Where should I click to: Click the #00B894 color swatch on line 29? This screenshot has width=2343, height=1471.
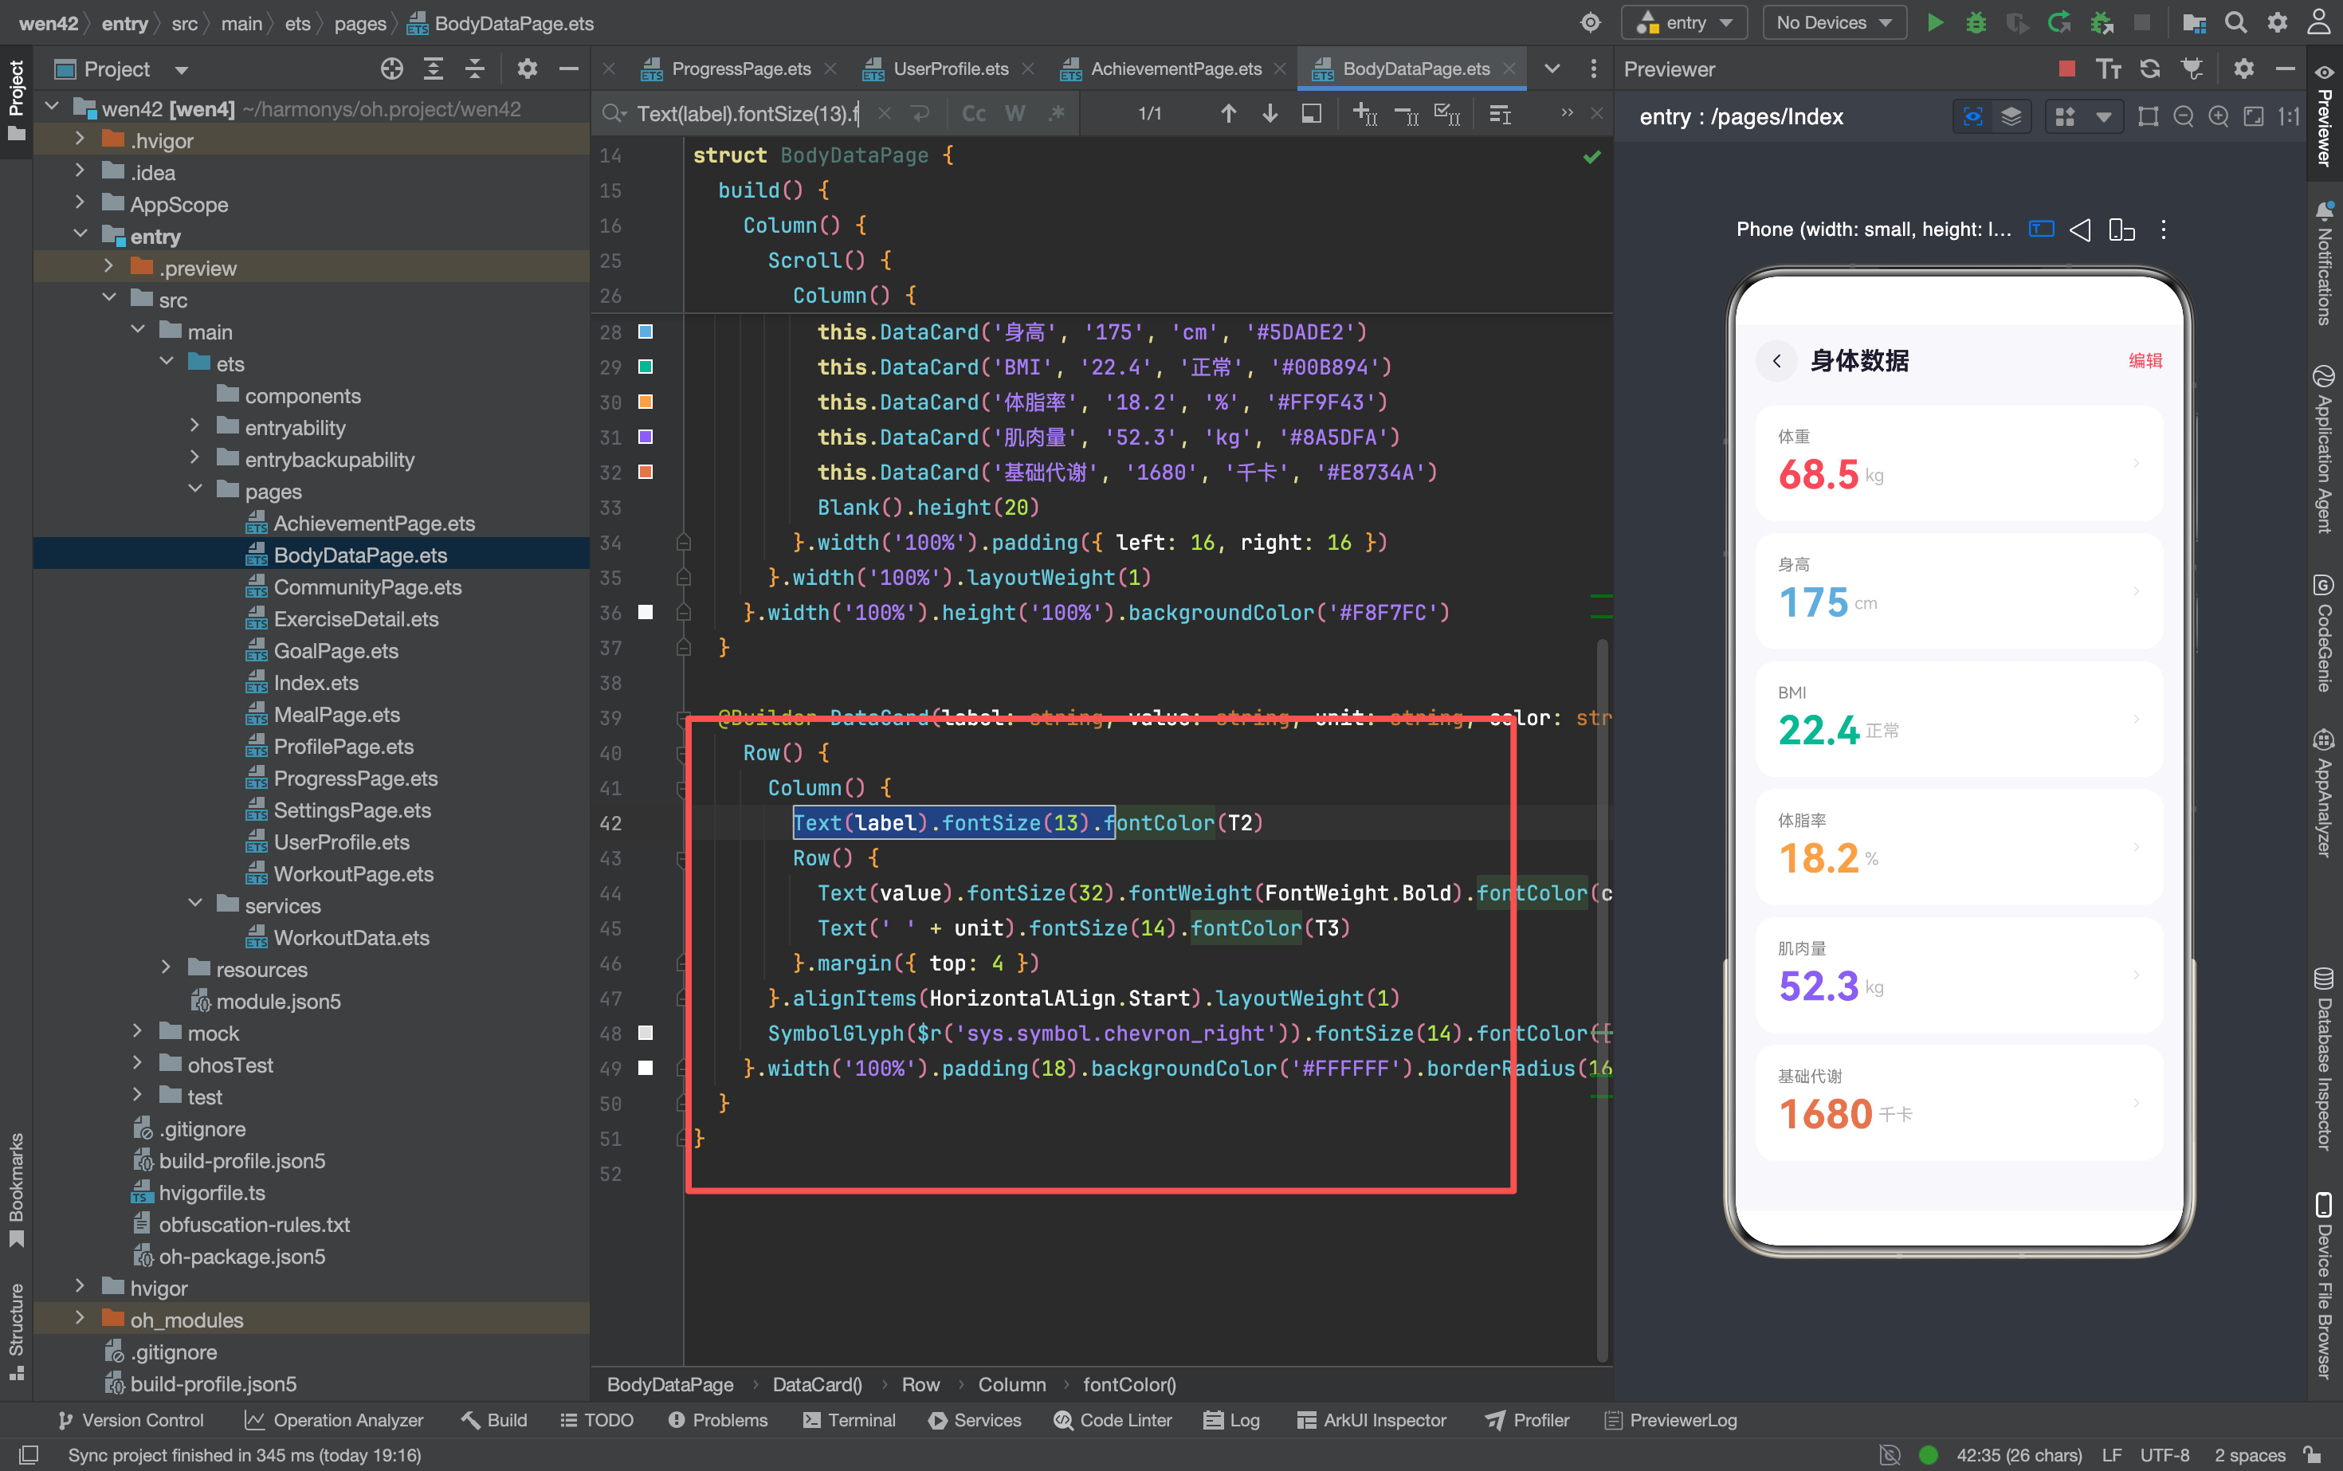[x=645, y=367]
